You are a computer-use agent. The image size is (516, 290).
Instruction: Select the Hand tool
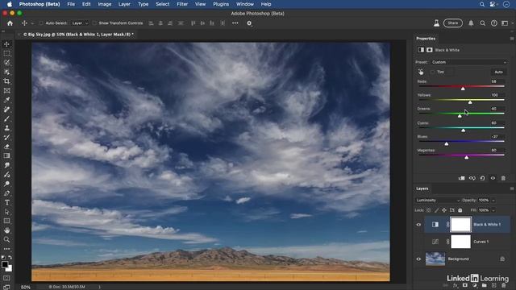point(6,230)
